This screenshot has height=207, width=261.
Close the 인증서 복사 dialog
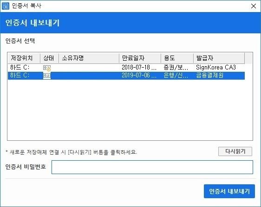254,6
